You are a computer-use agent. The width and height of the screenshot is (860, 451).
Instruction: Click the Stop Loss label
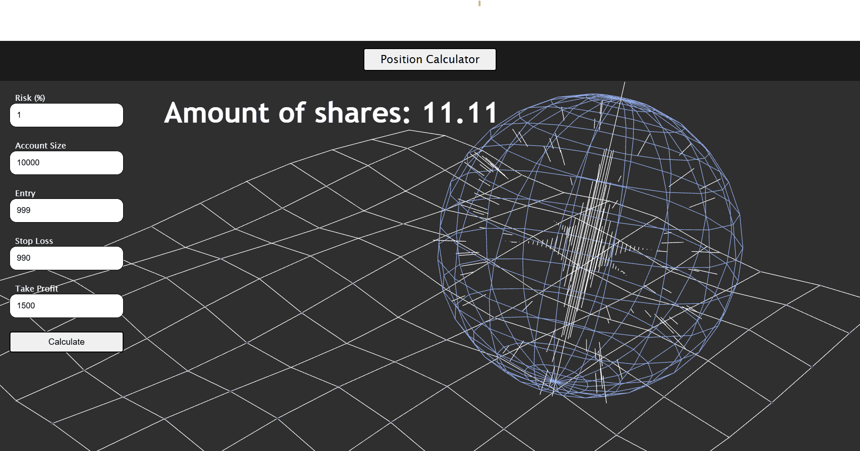(x=34, y=241)
